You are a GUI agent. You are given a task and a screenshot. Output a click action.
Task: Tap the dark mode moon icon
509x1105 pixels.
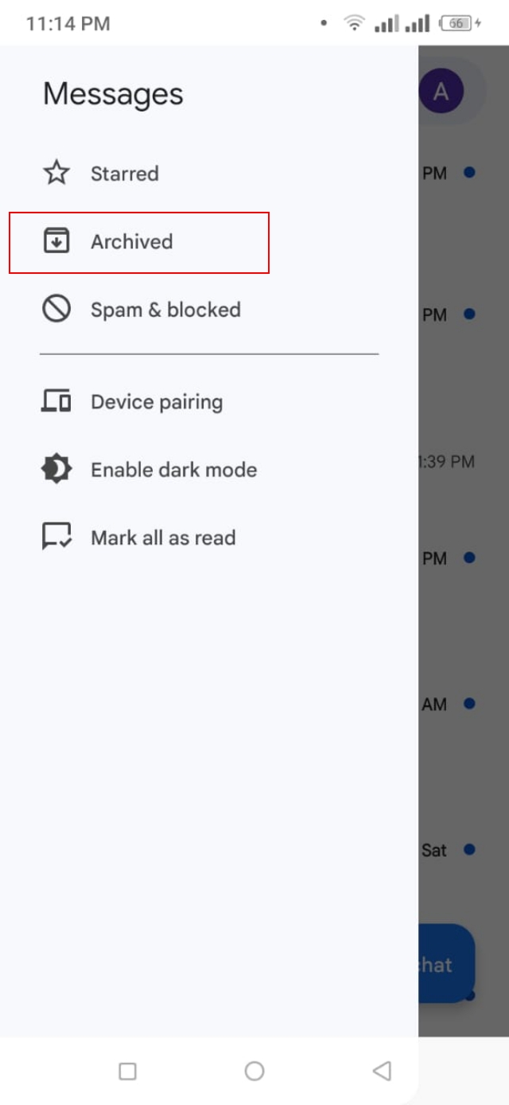click(56, 469)
